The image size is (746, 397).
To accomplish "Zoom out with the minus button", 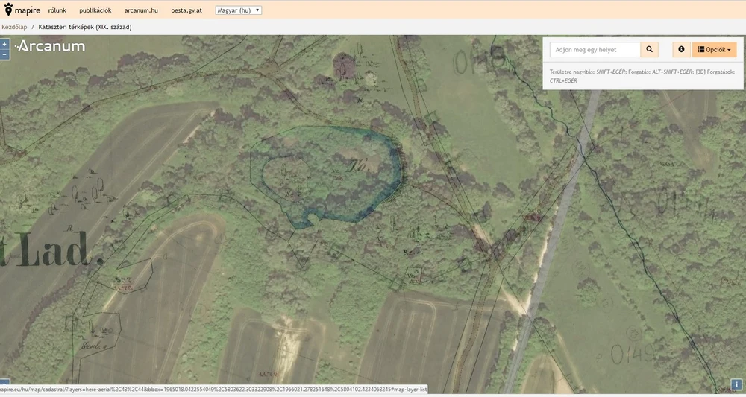I will coord(4,54).
